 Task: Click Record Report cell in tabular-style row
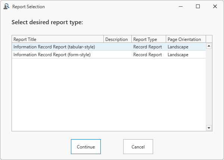click(147, 47)
